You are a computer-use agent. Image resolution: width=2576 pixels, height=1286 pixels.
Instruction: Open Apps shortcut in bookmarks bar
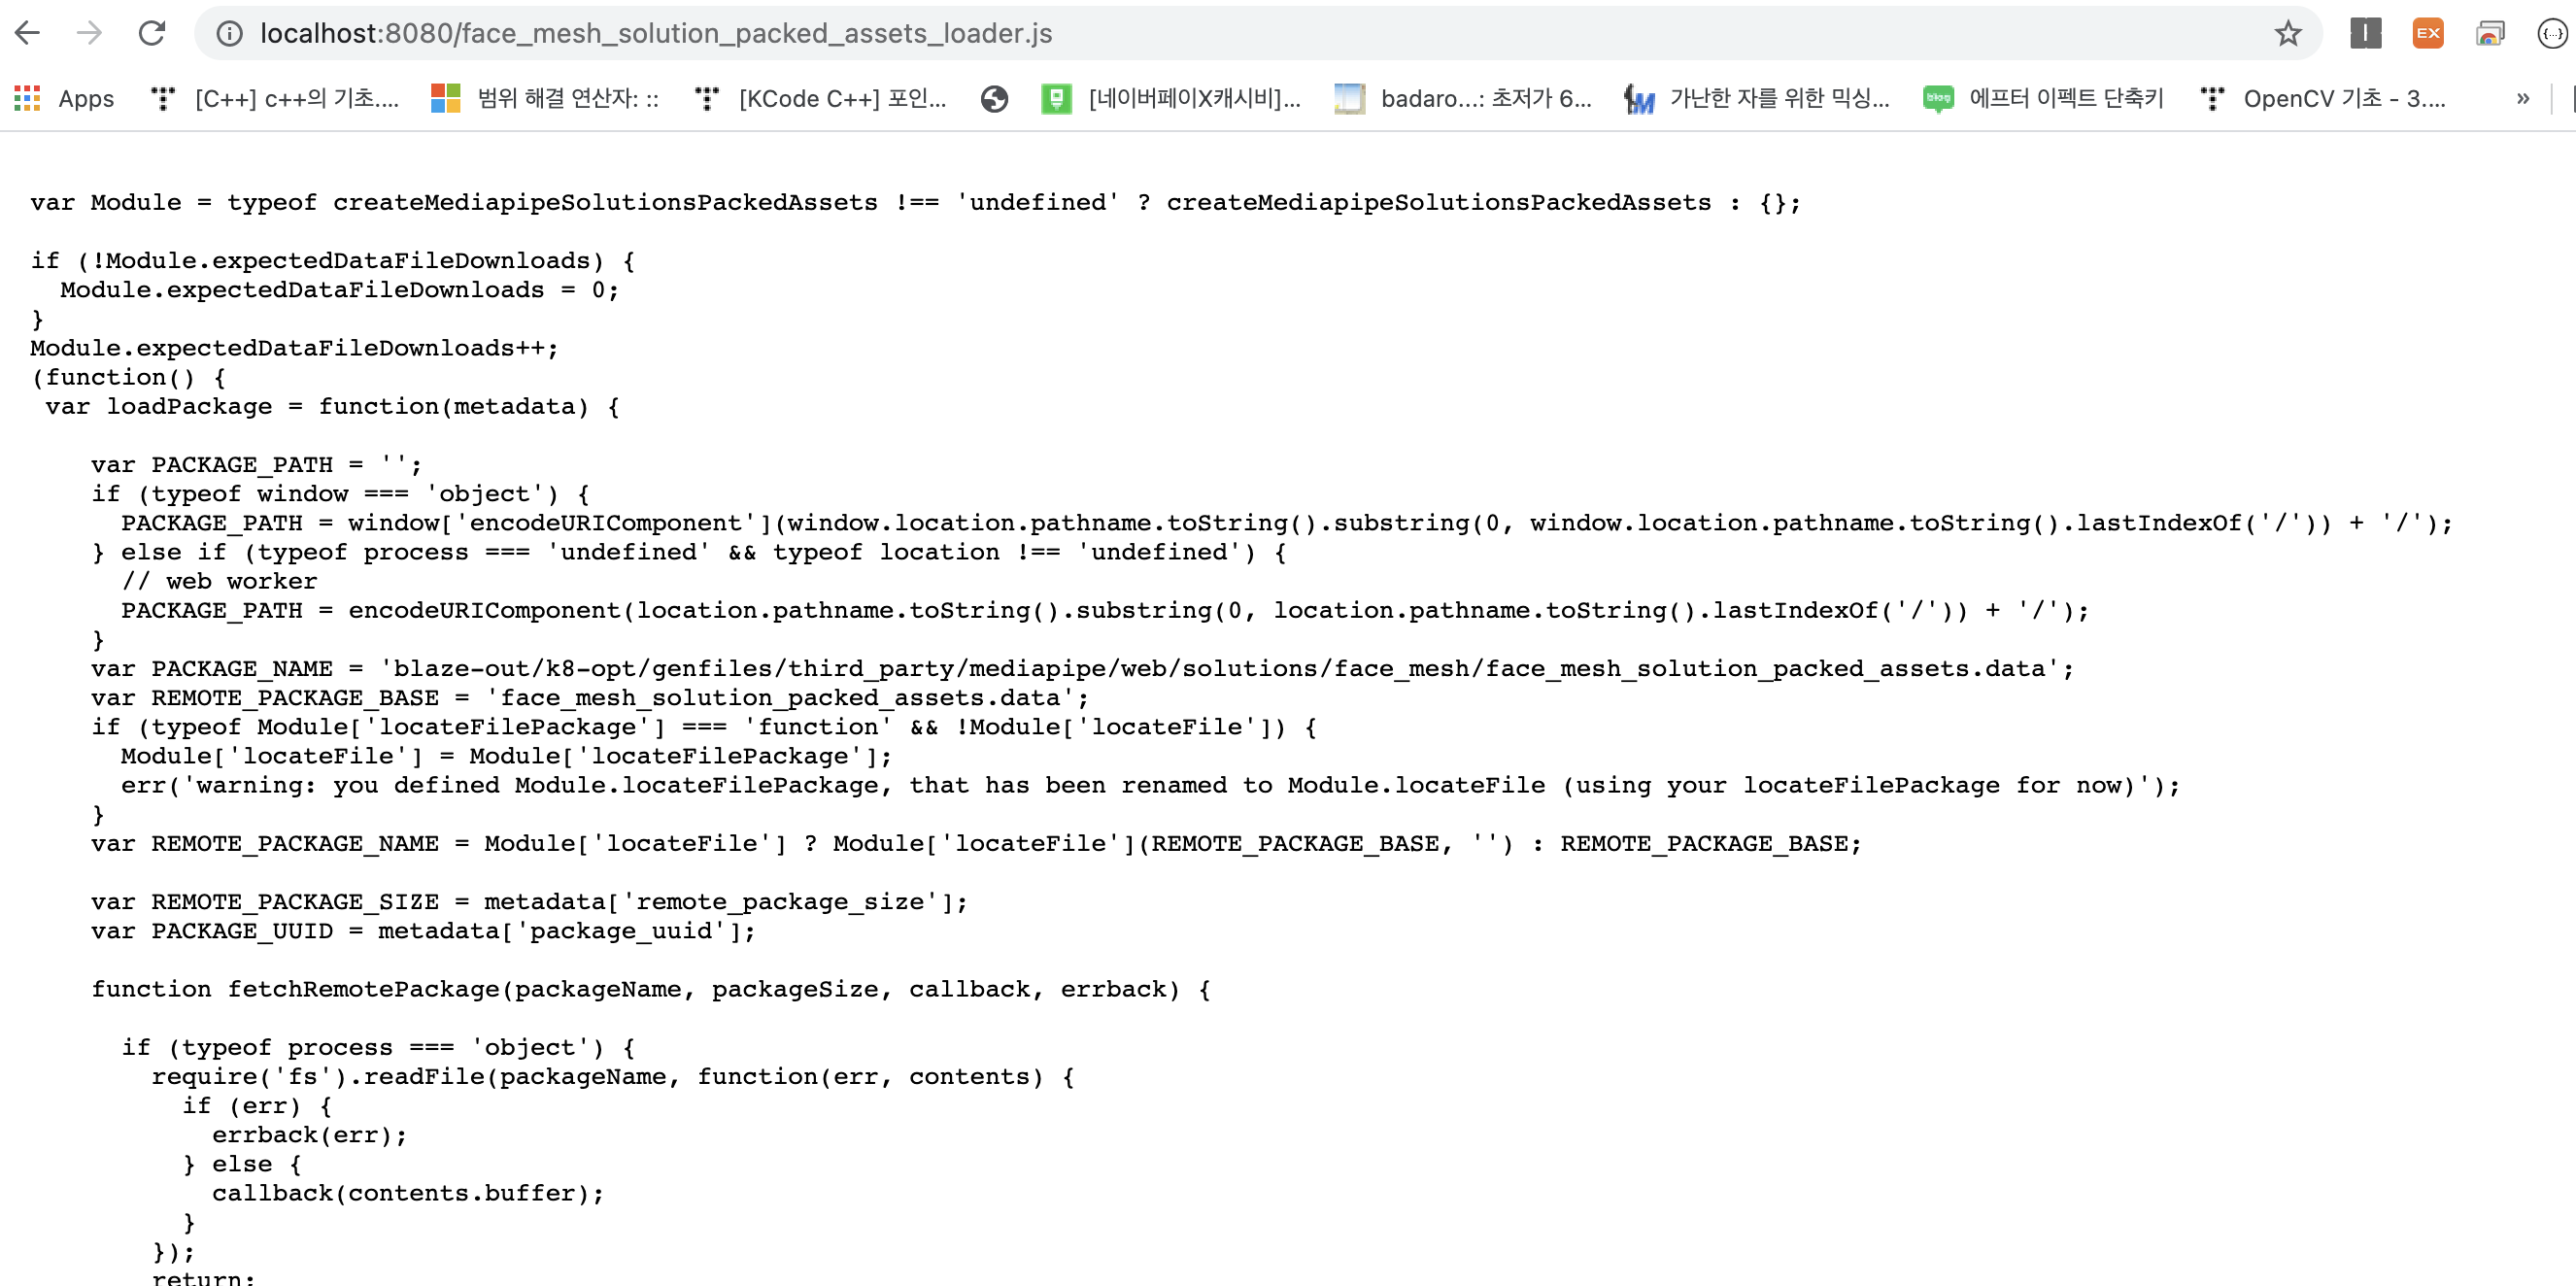[x=65, y=98]
